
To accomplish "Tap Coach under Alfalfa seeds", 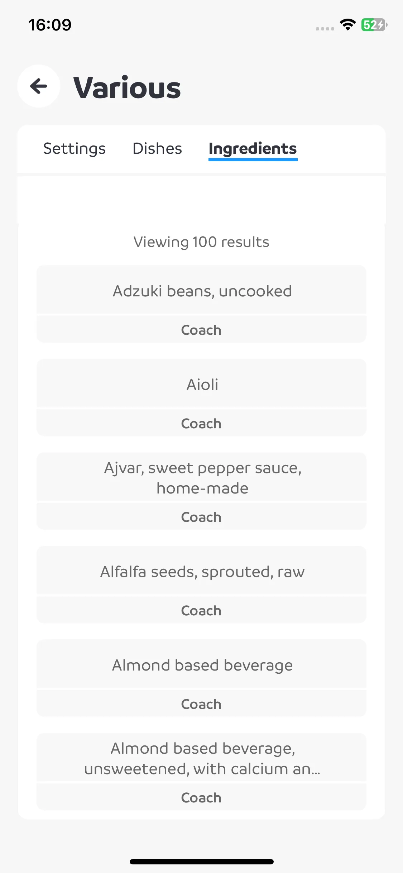I will pos(201,610).
